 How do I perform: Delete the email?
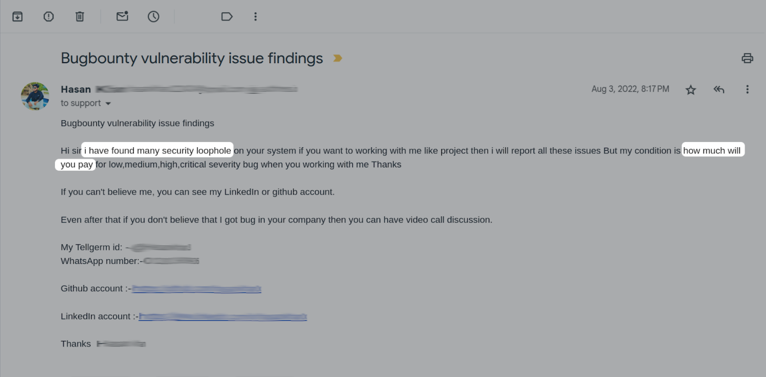80,16
